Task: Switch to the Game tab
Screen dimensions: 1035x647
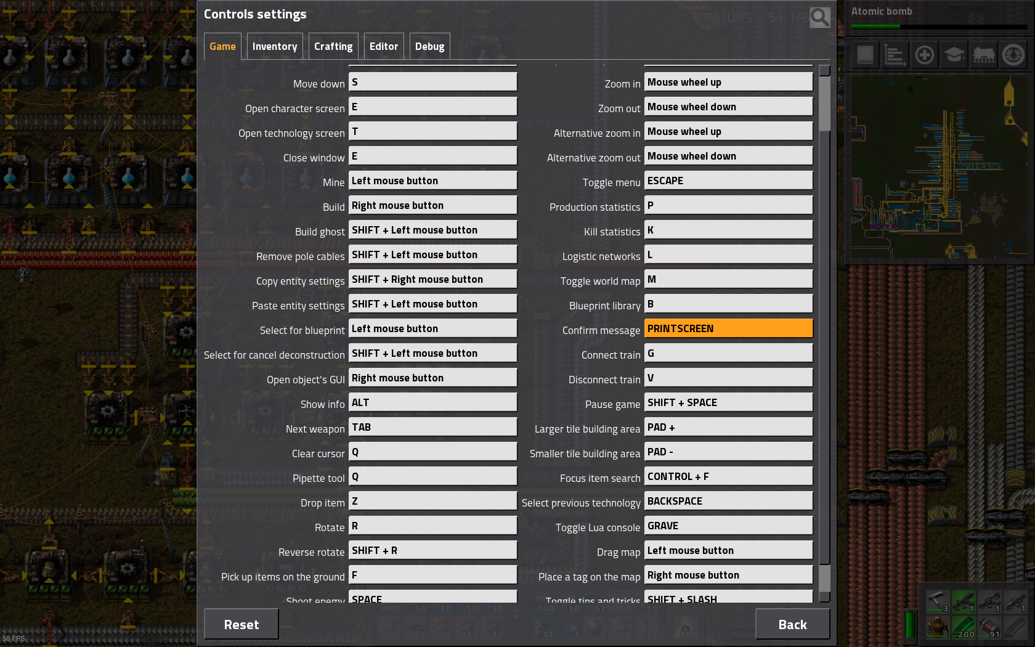Action: (x=222, y=46)
